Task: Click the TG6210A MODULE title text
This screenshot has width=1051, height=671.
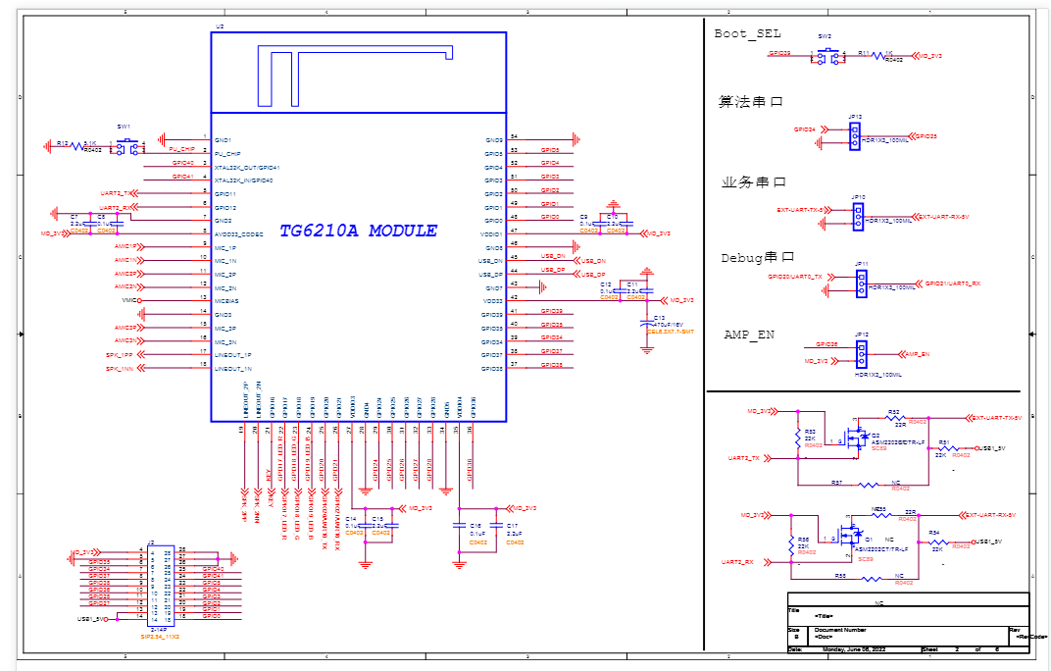Action: point(358,231)
